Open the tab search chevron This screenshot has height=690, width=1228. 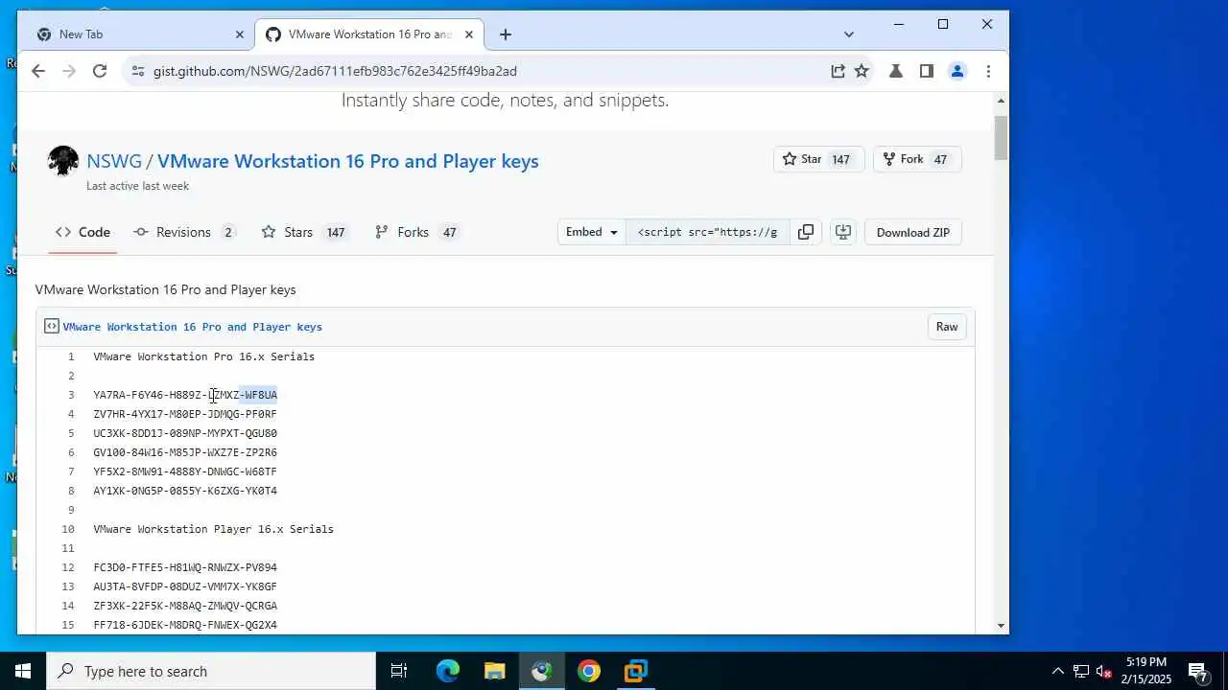[849, 34]
